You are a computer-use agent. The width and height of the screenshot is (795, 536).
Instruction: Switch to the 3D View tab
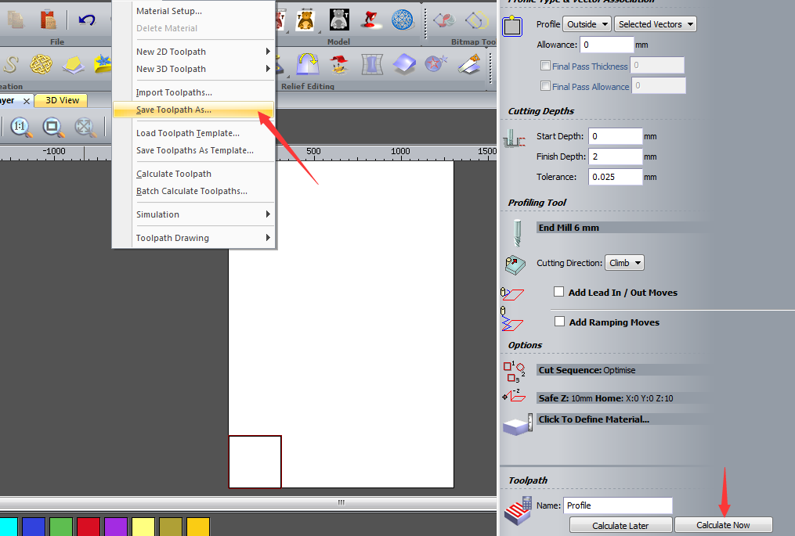(62, 100)
